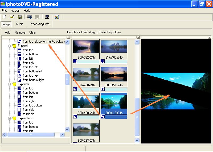This screenshot has height=152, width=213.
Task: Switch to the Image tab
Action: pyautogui.click(x=6, y=24)
